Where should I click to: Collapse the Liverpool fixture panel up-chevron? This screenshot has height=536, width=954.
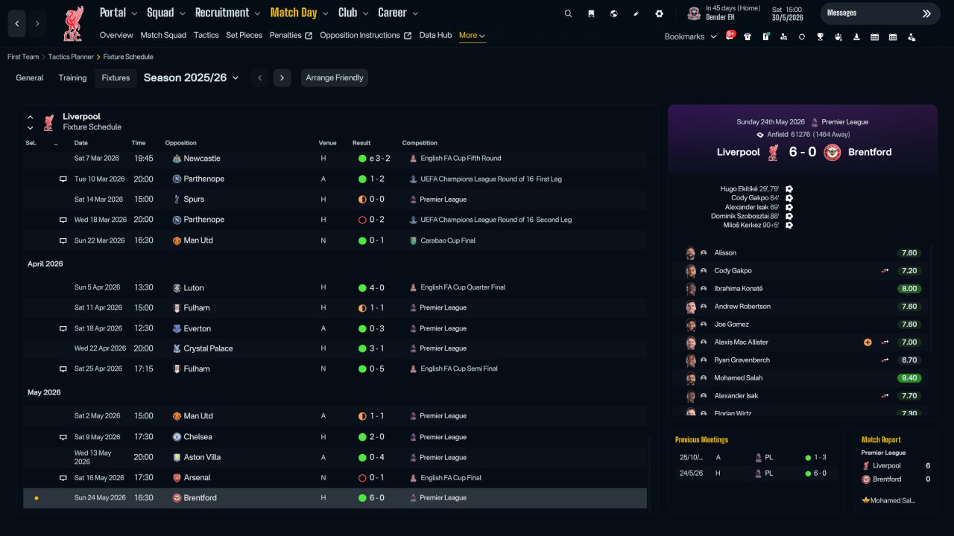coord(31,117)
